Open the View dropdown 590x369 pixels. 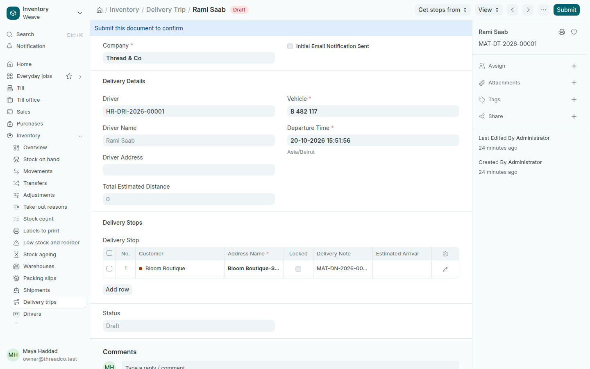tap(488, 10)
